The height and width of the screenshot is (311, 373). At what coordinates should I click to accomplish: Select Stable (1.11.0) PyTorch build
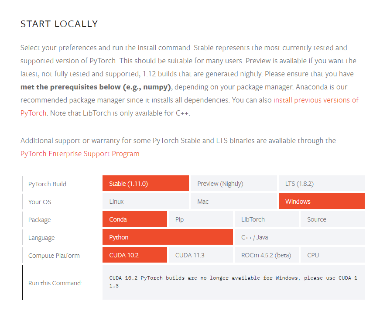coord(146,183)
